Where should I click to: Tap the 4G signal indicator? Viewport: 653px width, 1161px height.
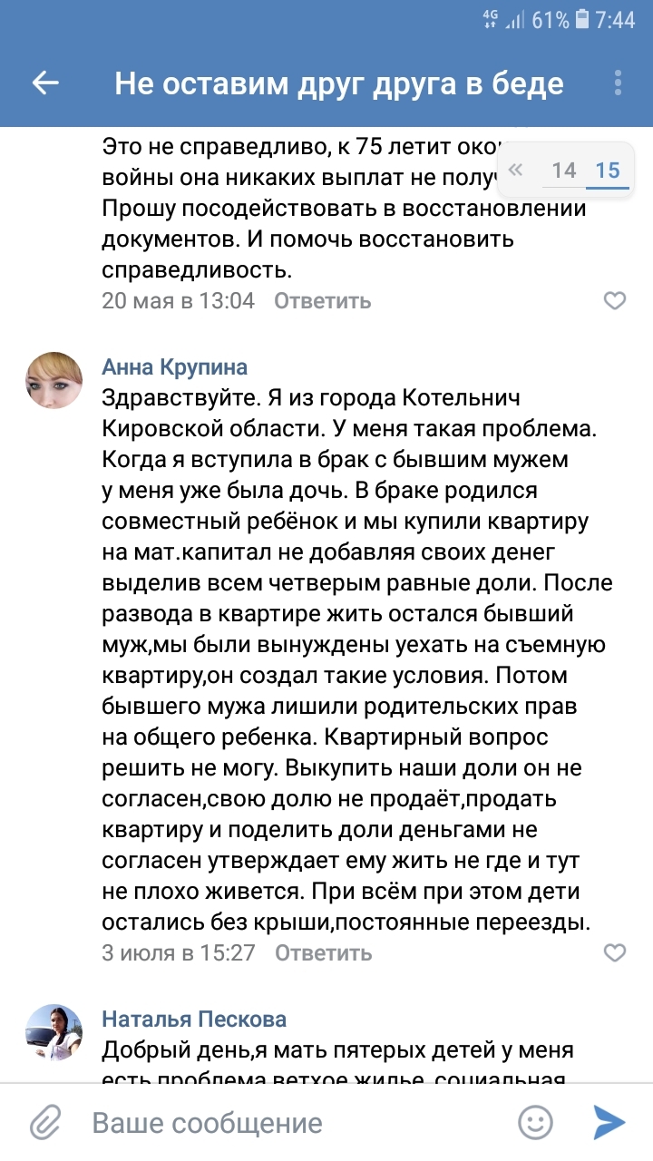click(492, 17)
